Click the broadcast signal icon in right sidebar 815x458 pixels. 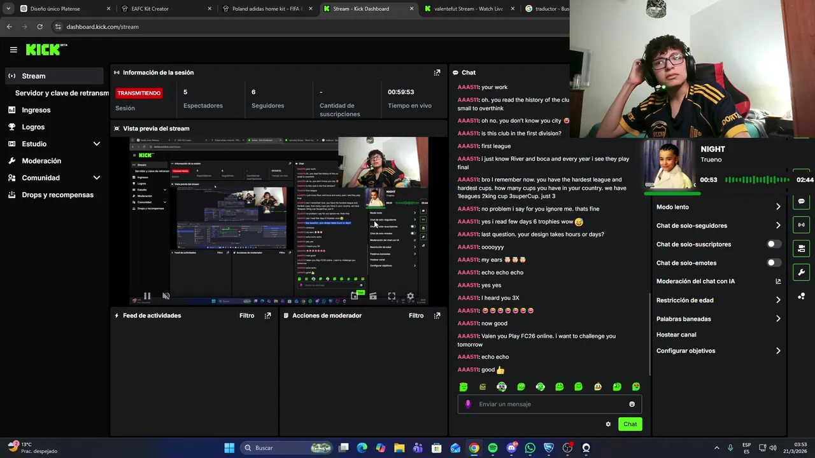(801, 225)
